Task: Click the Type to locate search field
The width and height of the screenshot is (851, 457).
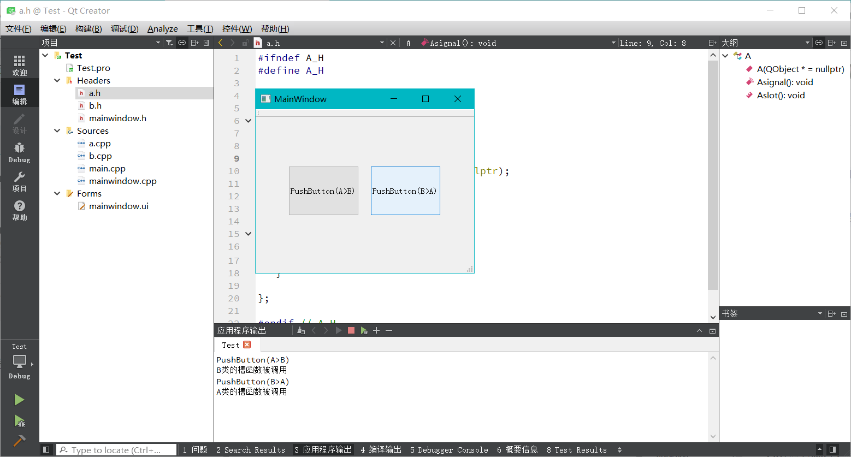Action: [x=116, y=450]
